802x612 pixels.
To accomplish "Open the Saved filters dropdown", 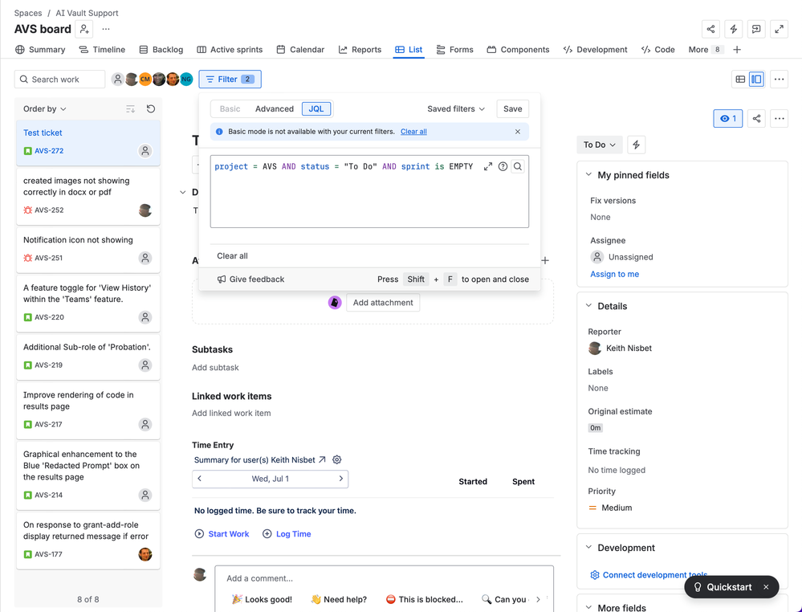I will point(456,108).
